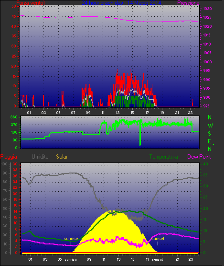Screen dimensions: 224x266
Task: Click the sunset label on bottom time axis
Action: click(158, 260)
